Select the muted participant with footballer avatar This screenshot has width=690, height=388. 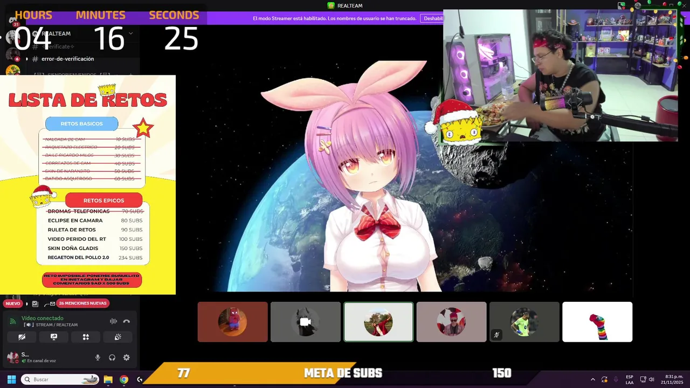coord(524,322)
